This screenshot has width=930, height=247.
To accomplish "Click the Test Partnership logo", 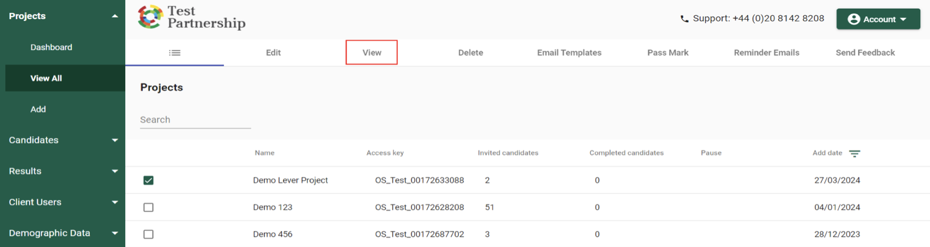I will [192, 18].
